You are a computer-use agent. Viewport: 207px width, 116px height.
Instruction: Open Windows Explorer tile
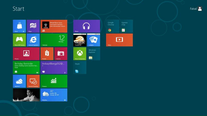click(93, 54)
